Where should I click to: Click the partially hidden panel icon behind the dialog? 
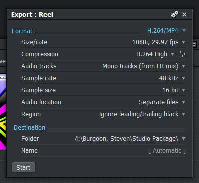tap(195, 44)
